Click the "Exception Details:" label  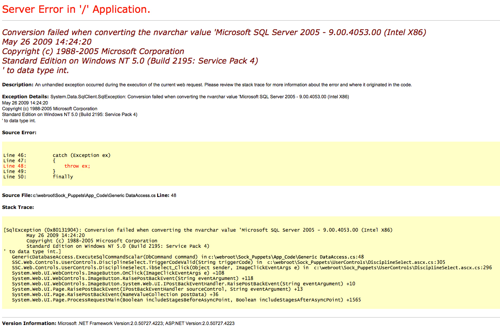click(26, 97)
